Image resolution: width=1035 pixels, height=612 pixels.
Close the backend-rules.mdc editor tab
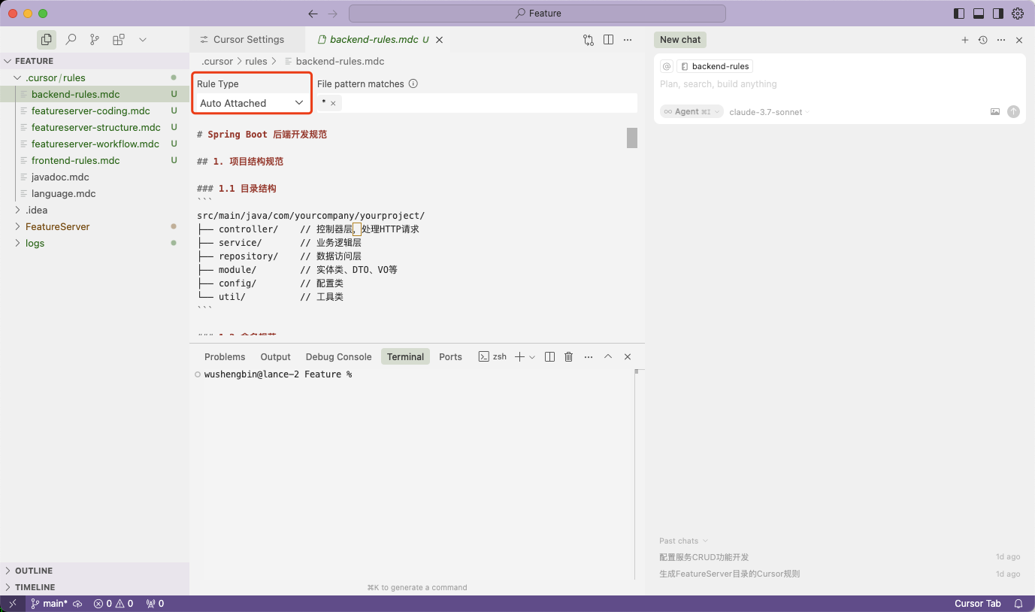pyautogui.click(x=440, y=40)
